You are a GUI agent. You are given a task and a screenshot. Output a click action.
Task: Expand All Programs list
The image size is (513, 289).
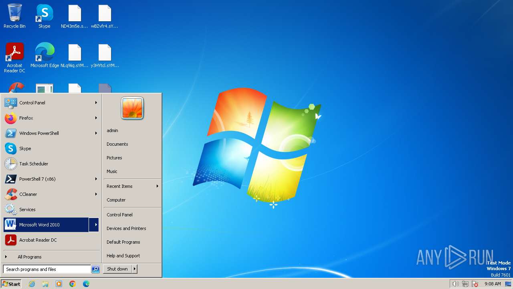click(x=51, y=257)
